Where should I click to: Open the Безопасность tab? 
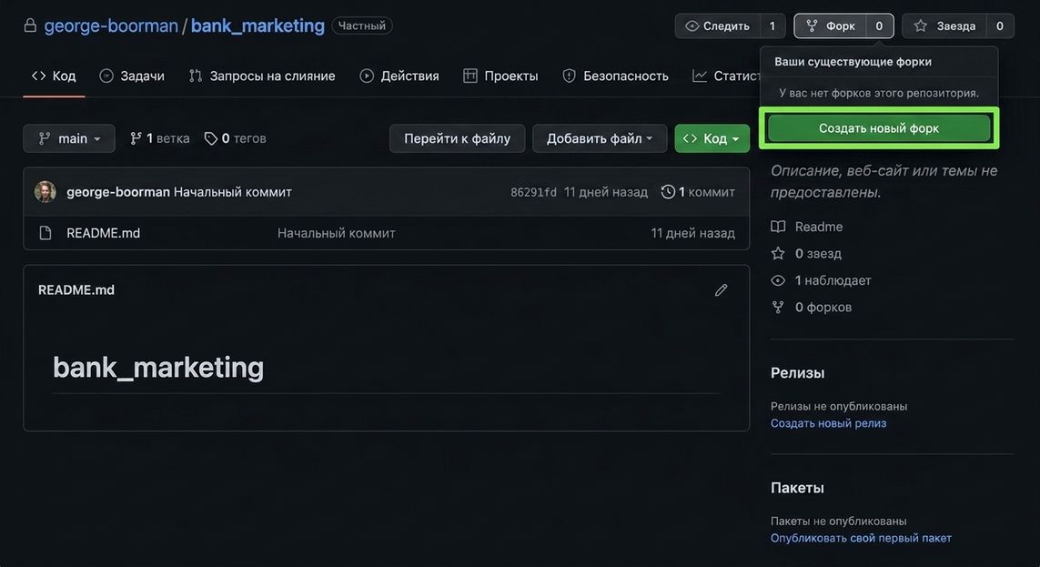(615, 76)
